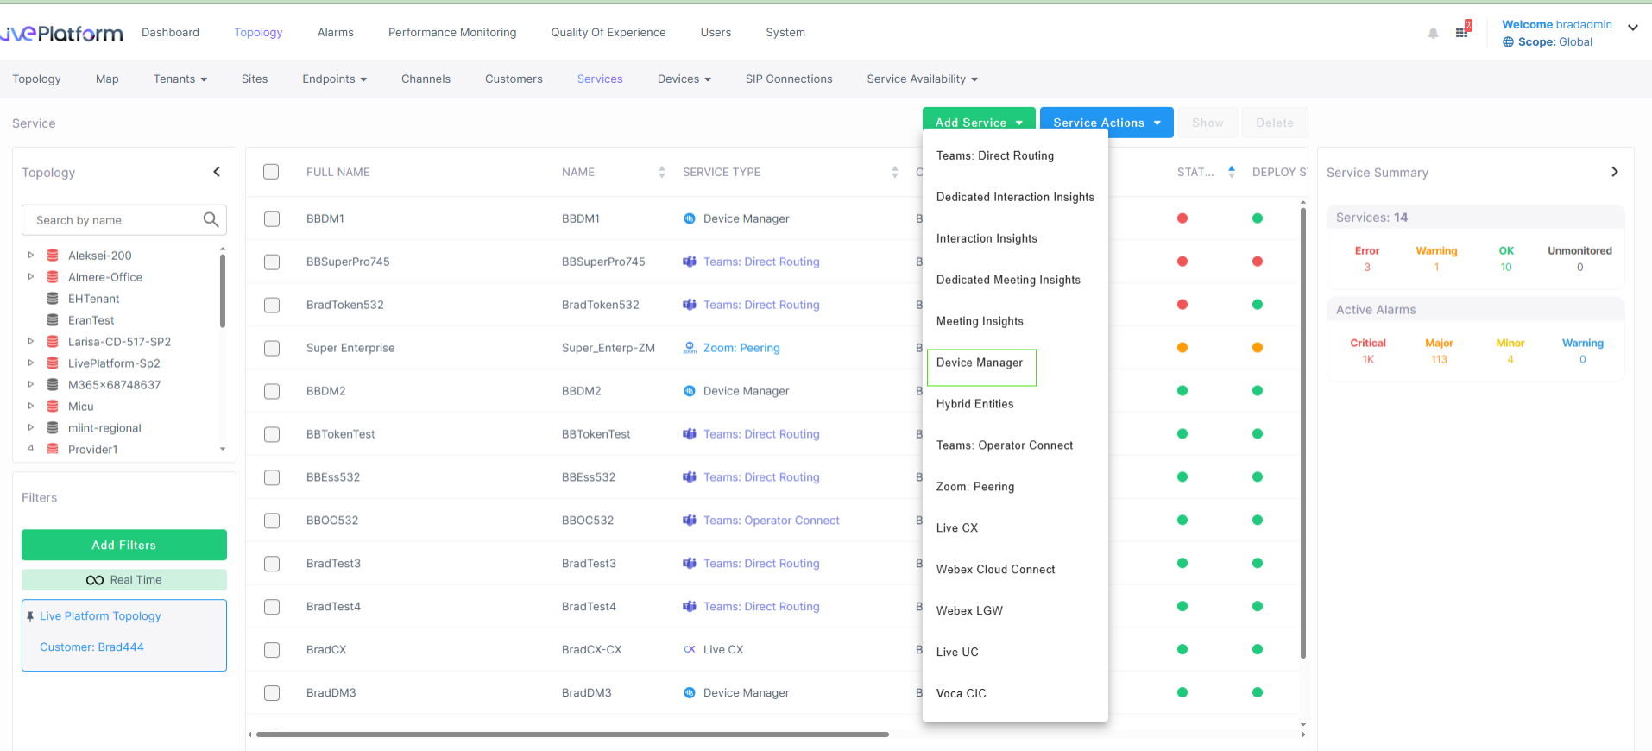Check the BBDM1 row checkbox

pos(272,218)
